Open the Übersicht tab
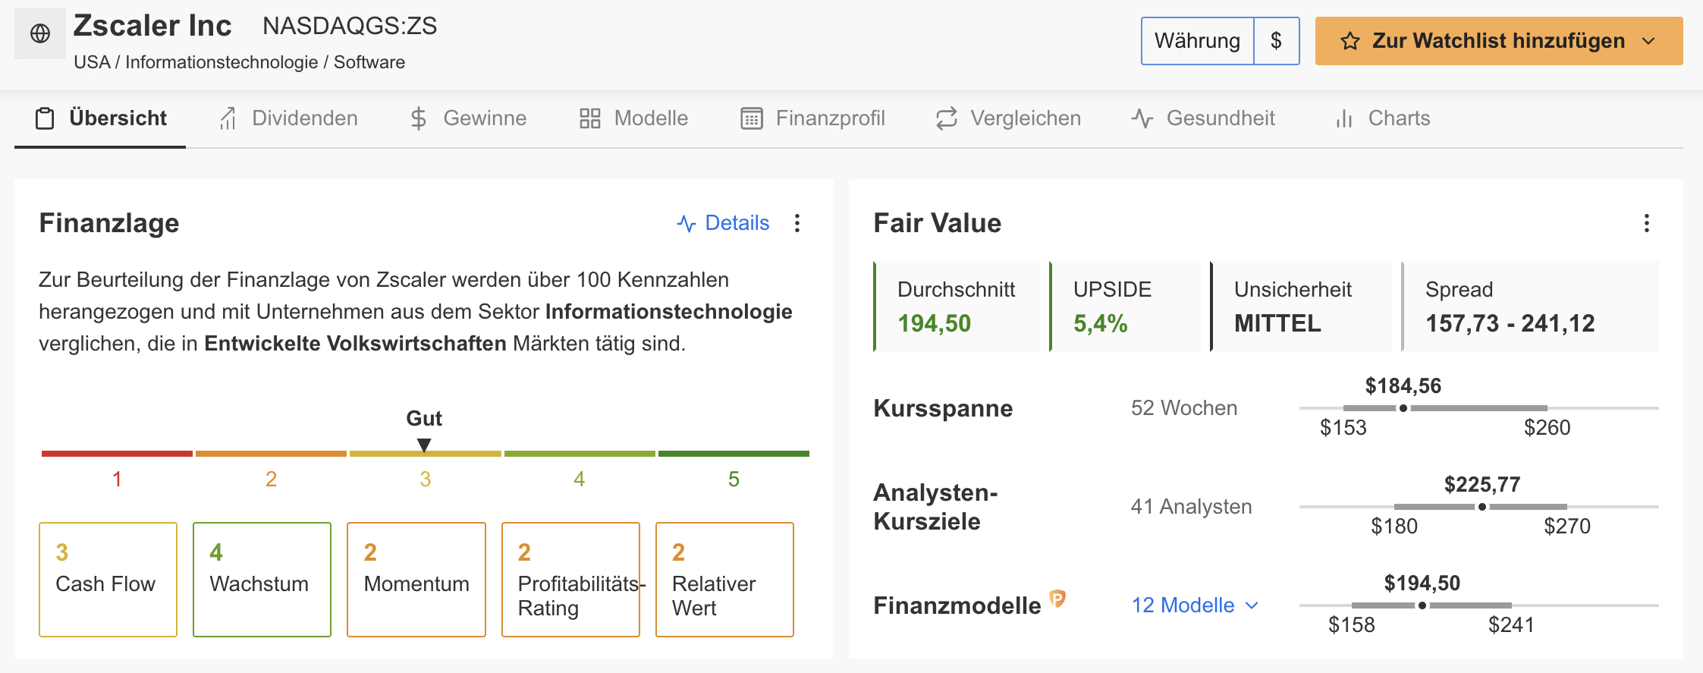This screenshot has width=1703, height=673. [x=101, y=118]
